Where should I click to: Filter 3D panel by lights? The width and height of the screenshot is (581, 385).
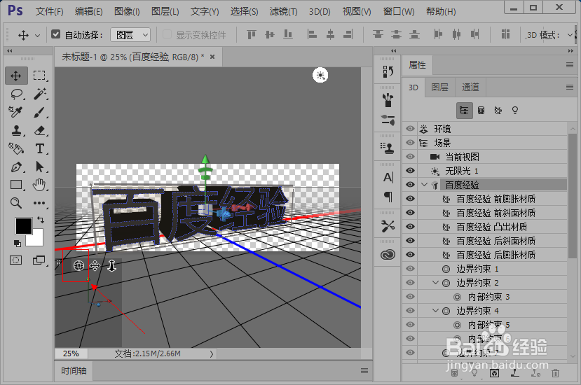pyautogui.click(x=514, y=111)
